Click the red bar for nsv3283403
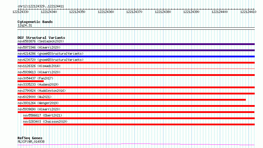The width and height of the screenshot is (263, 148). pyautogui.click(x=139, y=124)
